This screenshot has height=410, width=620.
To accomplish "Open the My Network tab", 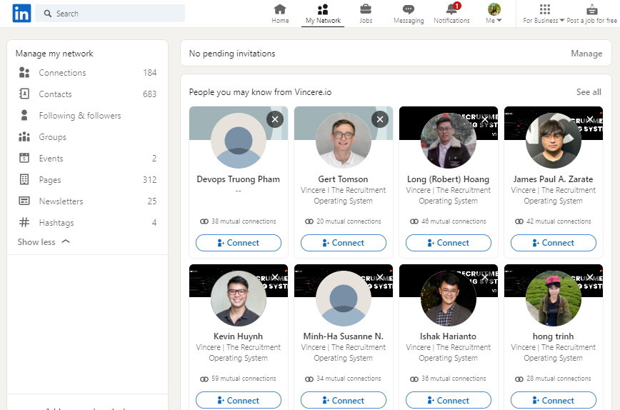I will 323,14.
